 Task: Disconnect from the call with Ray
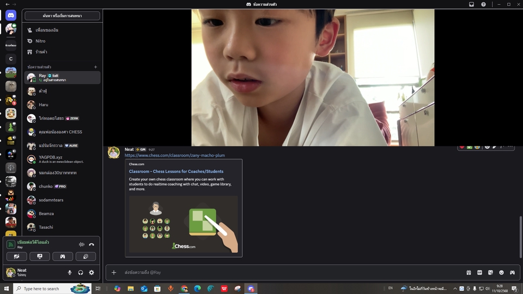pyautogui.click(x=92, y=244)
